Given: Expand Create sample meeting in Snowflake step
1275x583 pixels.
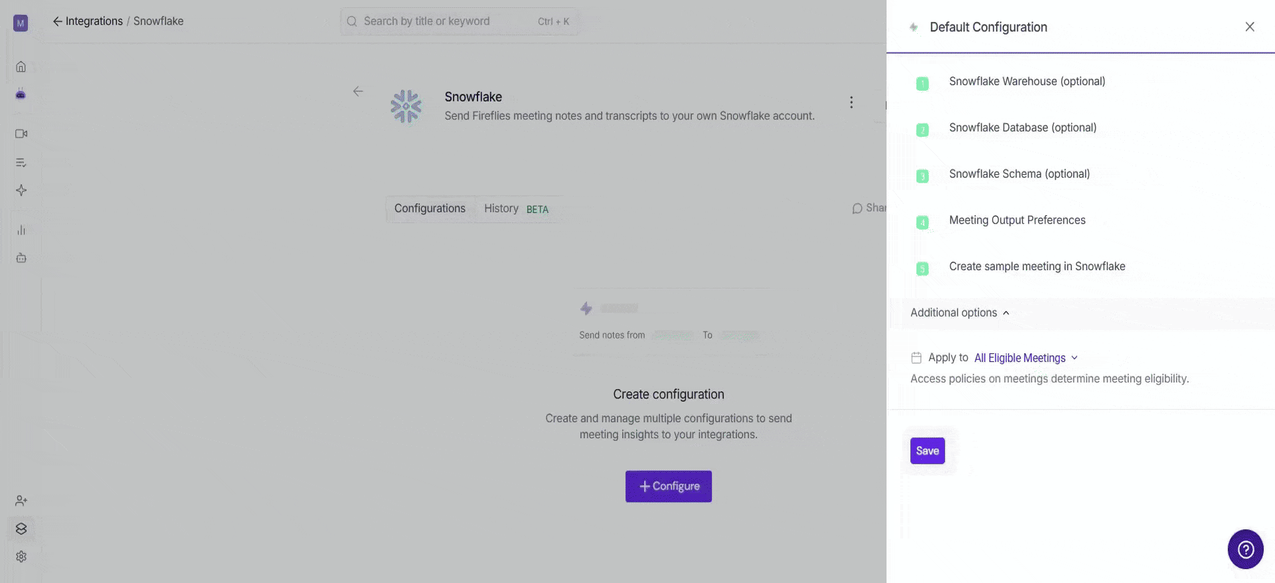Looking at the screenshot, I should click(x=1037, y=267).
